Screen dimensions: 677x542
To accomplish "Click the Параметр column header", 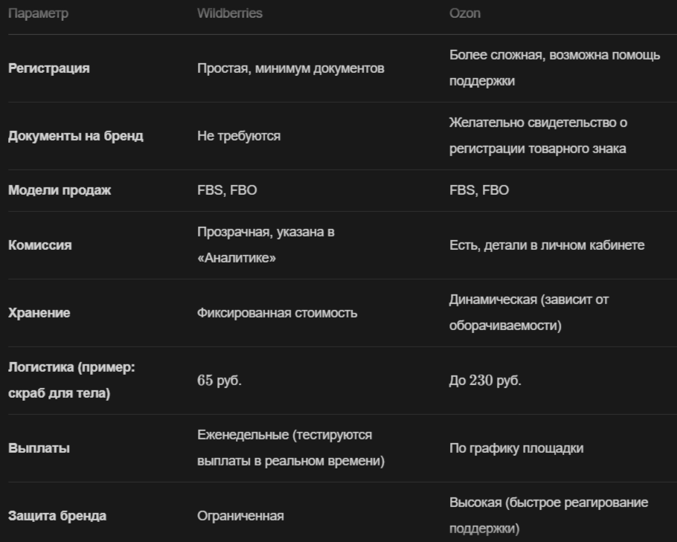I will pyautogui.click(x=38, y=13).
